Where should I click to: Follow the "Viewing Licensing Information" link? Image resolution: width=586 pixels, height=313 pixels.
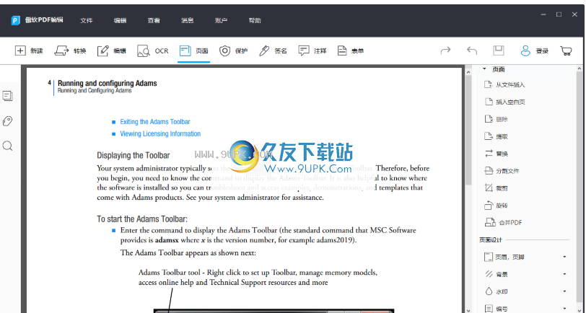pyautogui.click(x=160, y=133)
